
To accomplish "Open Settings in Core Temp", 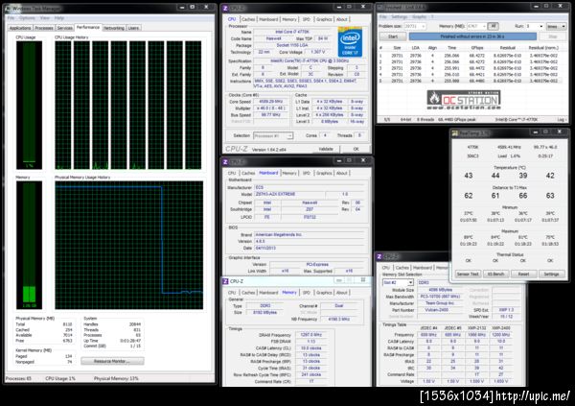I will coord(551,275).
